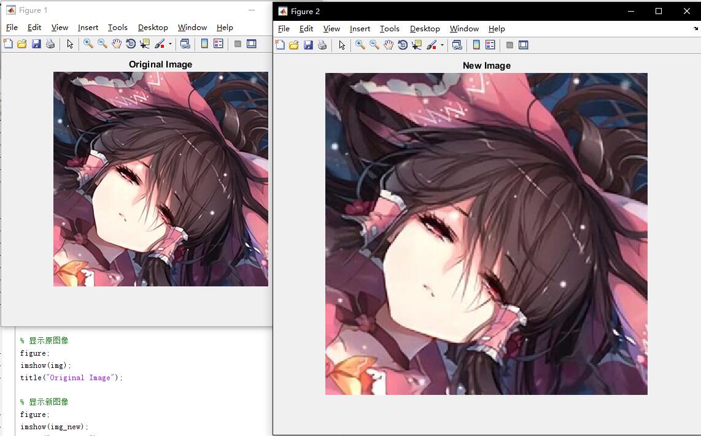
Task: Open Brush color dropdown arrow in Figure 1
Action: pyautogui.click(x=170, y=44)
